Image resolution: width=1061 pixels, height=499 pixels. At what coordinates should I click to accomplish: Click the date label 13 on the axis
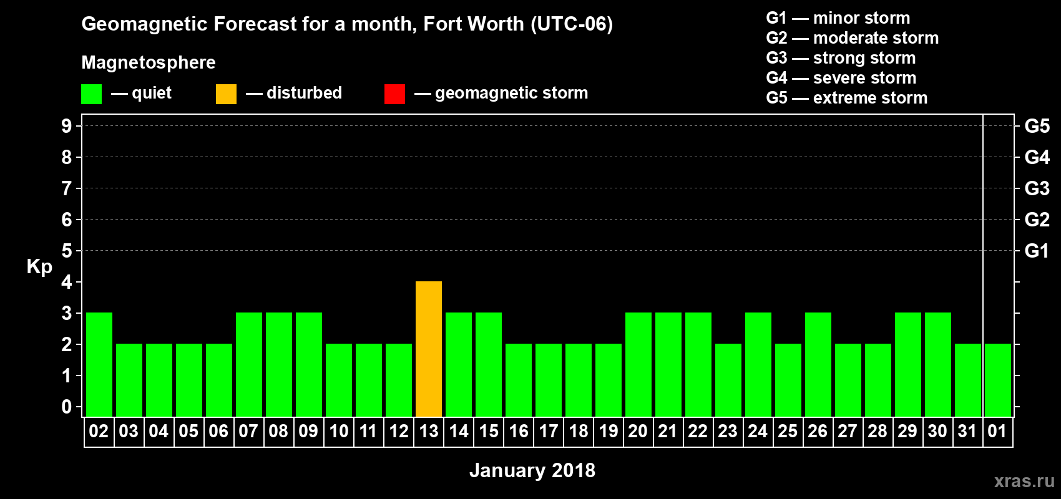coord(429,431)
